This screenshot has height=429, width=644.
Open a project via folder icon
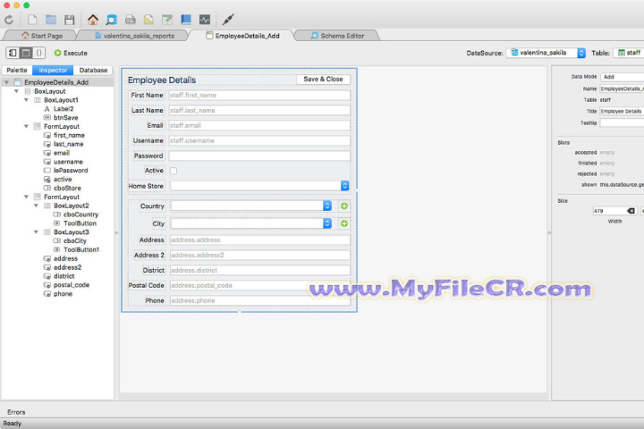(x=51, y=20)
